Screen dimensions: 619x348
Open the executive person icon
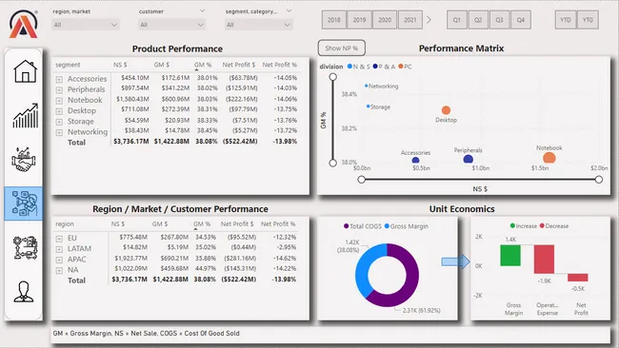23,292
